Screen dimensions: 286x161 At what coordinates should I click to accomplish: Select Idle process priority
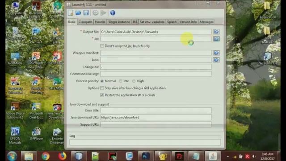click(x=121, y=81)
